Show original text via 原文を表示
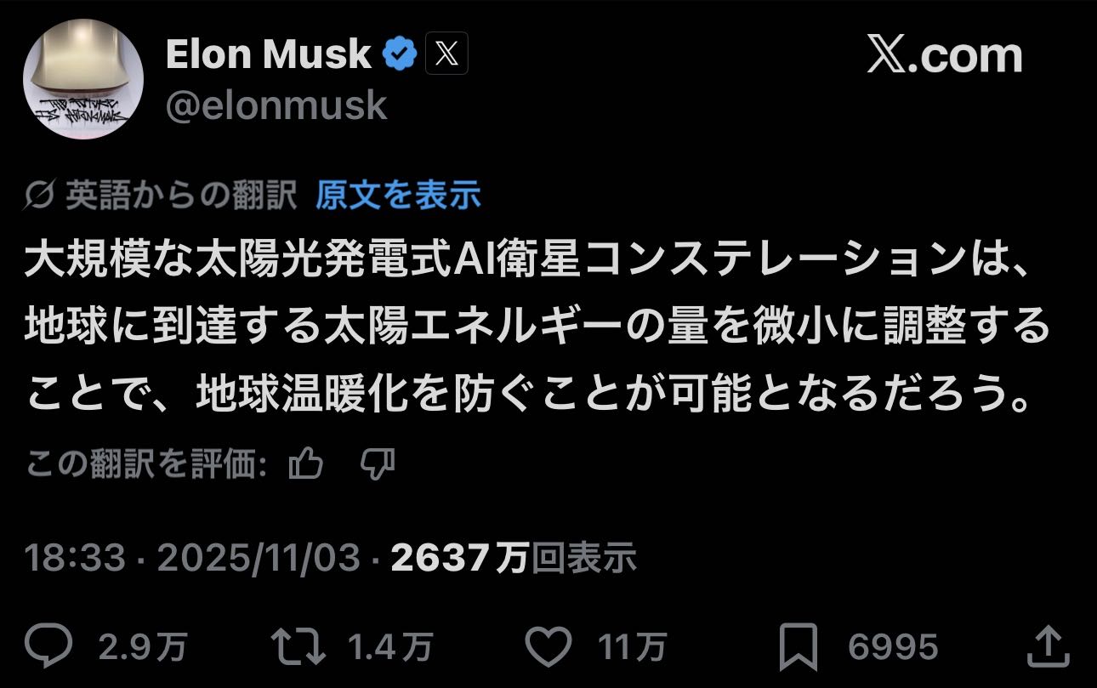This screenshot has height=688, width=1097. pyautogui.click(x=398, y=196)
